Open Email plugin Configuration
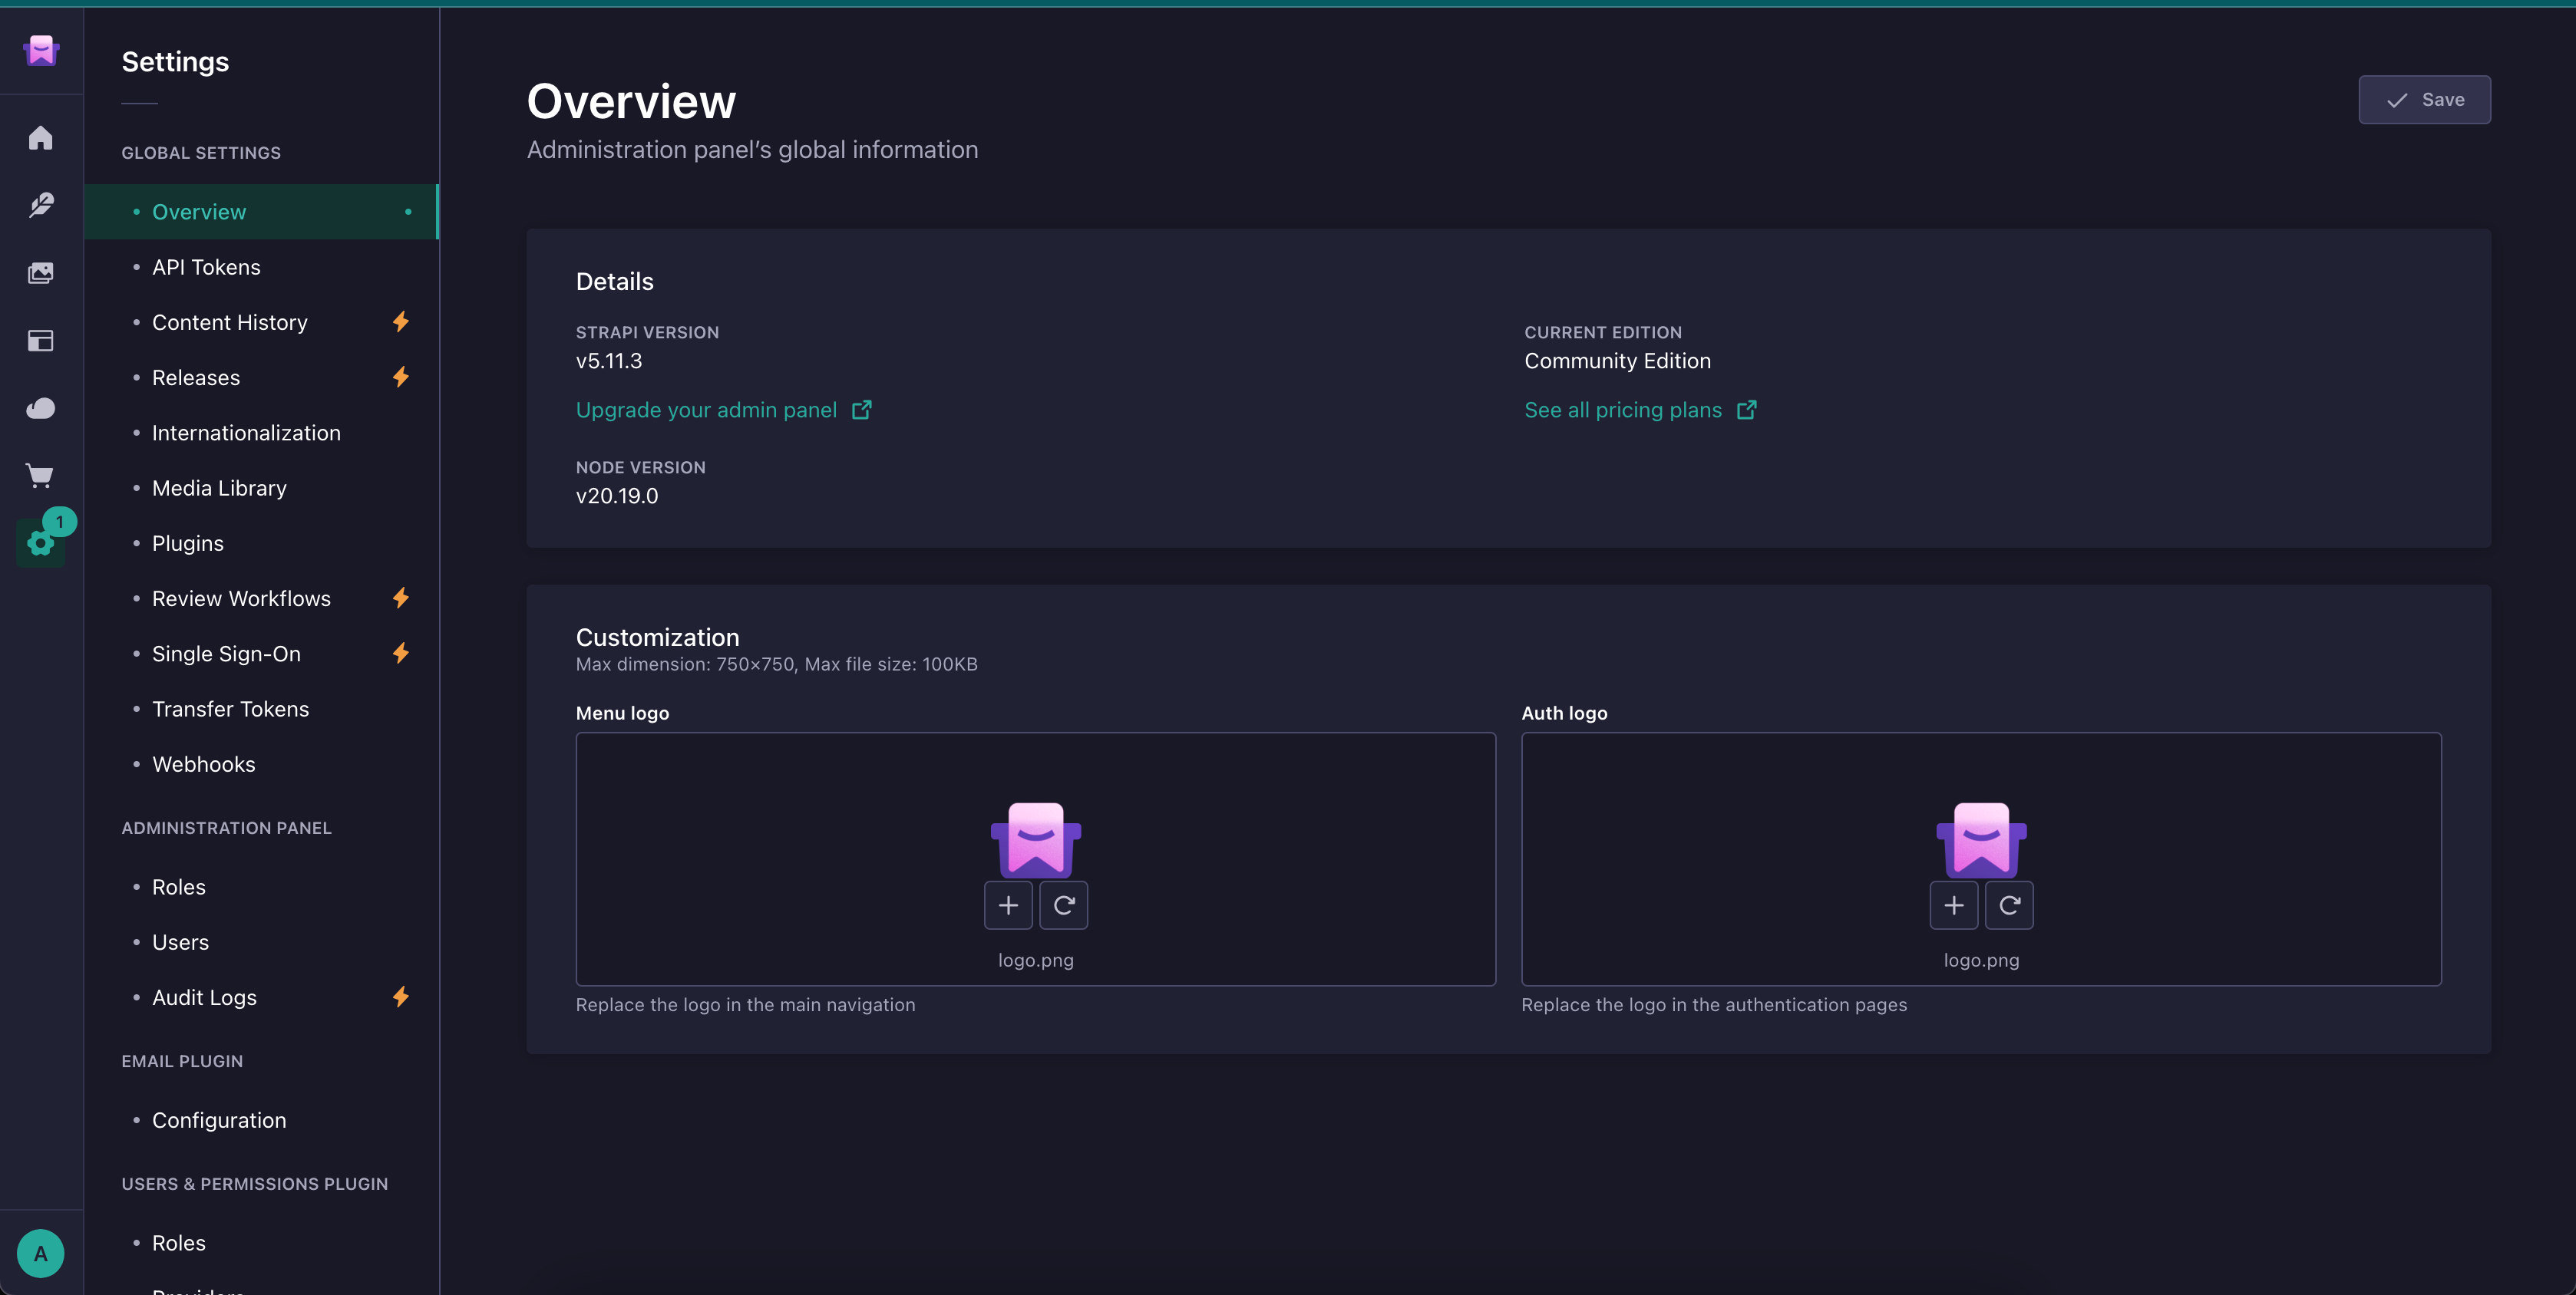 [x=261, y=1120]
